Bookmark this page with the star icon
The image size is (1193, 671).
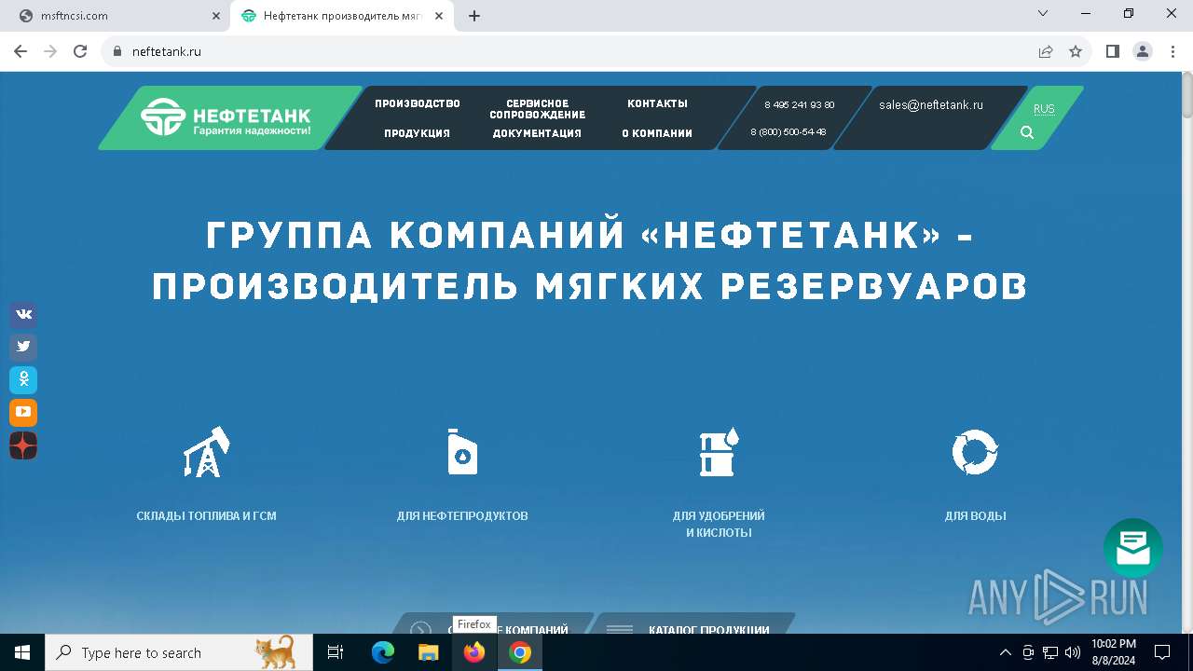[x=1076, y=51]
